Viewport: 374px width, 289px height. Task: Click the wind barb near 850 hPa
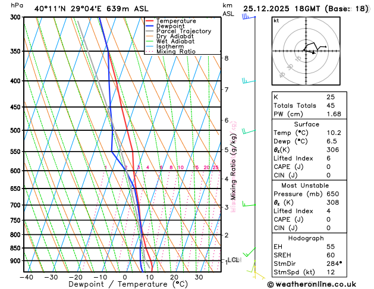click(x=250, y=252)
